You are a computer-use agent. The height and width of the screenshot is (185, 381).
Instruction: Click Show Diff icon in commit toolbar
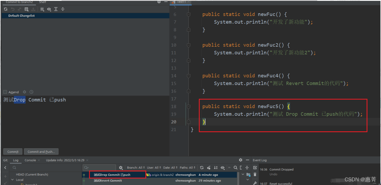coord(20,9)
